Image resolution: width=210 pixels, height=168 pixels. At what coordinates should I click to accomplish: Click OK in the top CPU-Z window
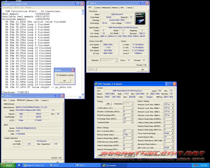click(143, 70)
